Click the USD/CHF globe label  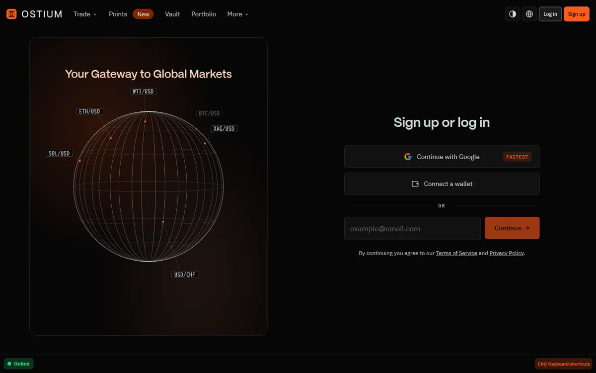point(185,275)
